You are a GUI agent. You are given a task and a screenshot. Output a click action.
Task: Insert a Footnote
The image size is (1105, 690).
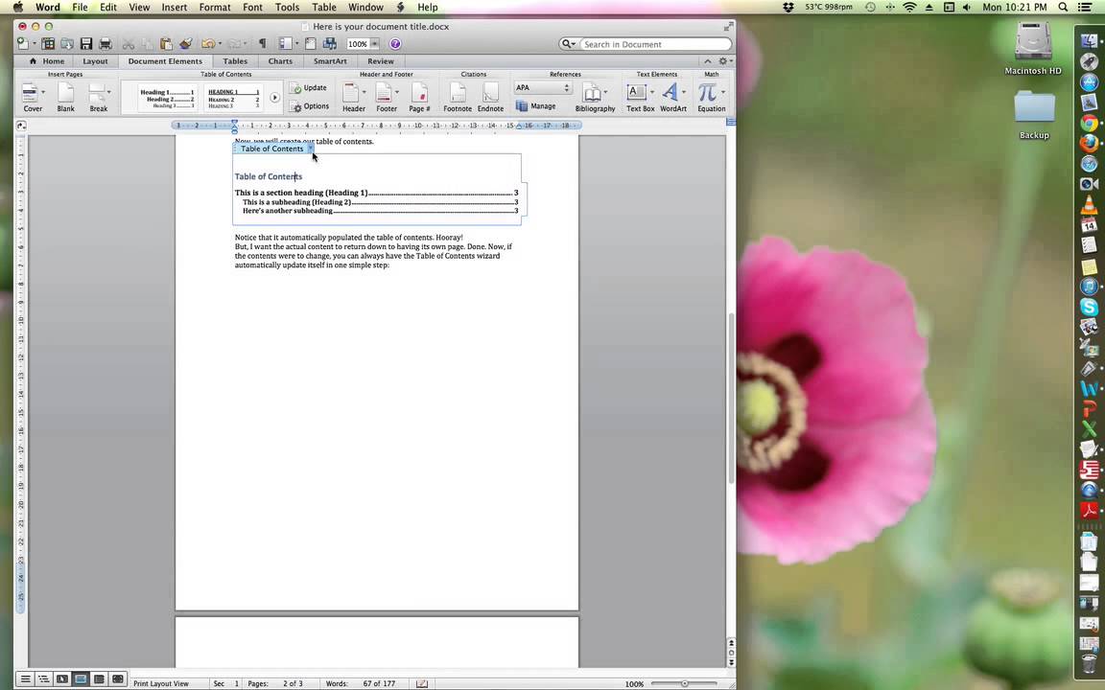pyautogui.click(x=458, y=97)
